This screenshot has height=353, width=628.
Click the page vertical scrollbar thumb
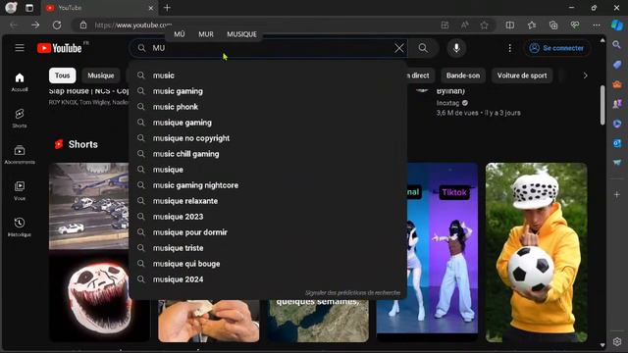[602, 105]
